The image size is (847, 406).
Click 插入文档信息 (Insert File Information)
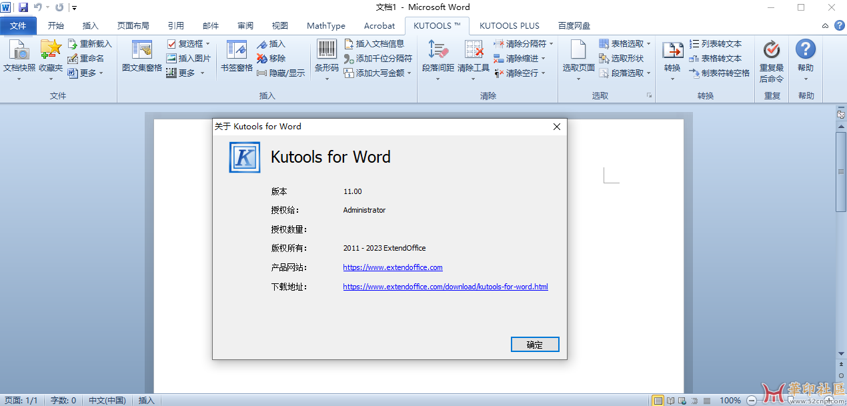374,43
